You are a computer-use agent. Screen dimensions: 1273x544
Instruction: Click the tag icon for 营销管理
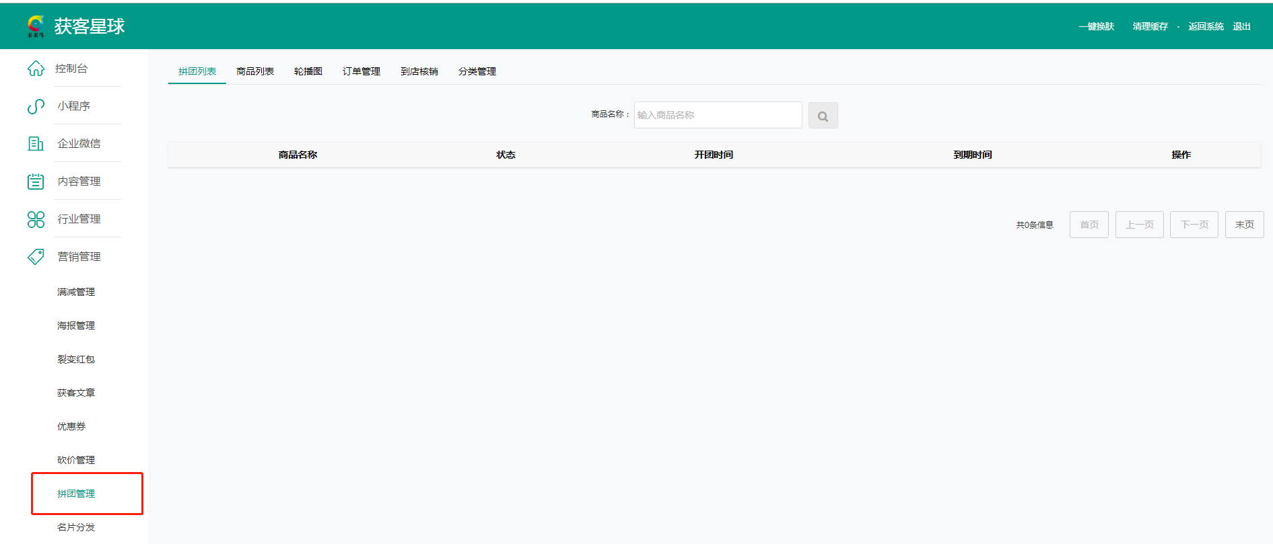tap(36, 257)
